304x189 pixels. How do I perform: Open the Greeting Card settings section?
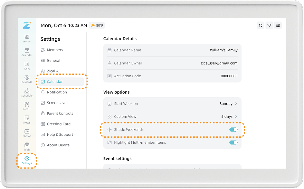61,124
